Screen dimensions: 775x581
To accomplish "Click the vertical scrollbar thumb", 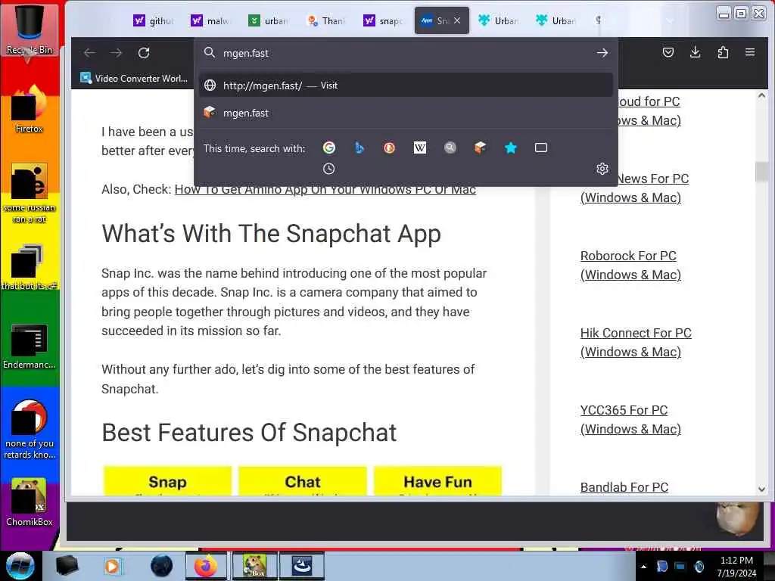I will 761,172.
